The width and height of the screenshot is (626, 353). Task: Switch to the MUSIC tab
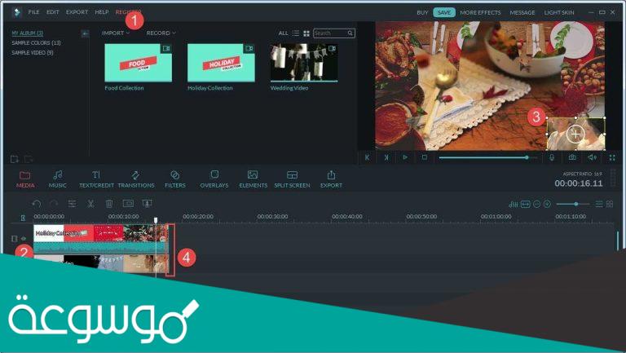pos(58,179)
